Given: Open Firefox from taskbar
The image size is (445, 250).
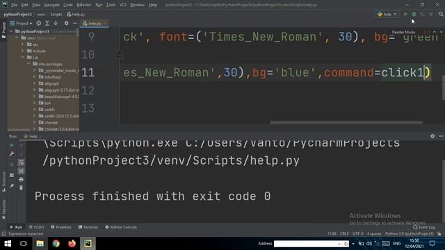Looking at the screenshot, I should point(72,244).
